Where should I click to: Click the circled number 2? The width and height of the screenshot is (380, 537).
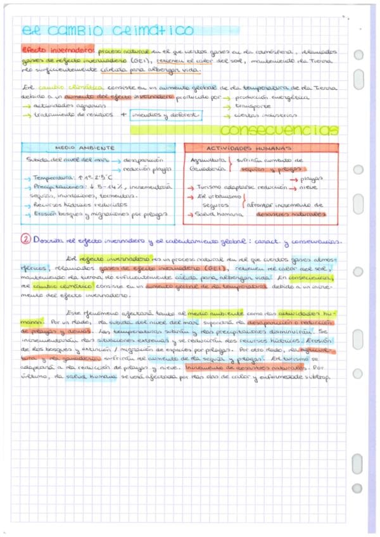point(26,239)
